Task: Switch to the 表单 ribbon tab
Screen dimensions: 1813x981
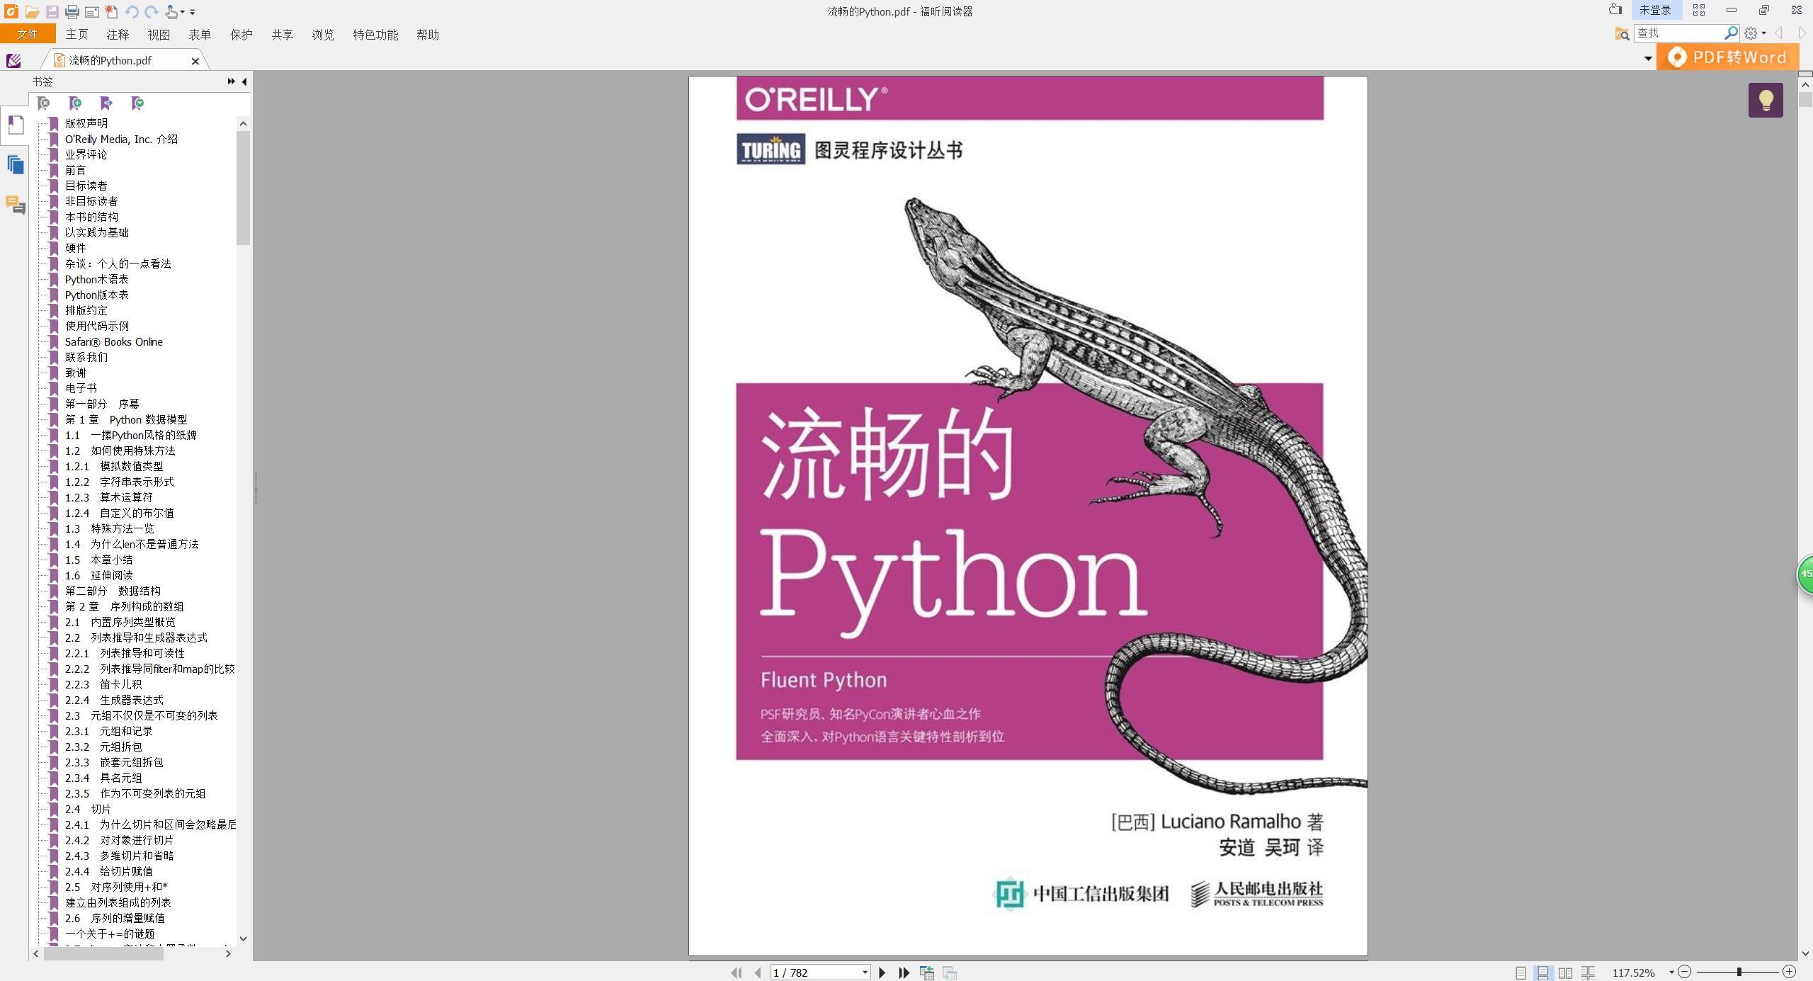Action: pos(200,34)
